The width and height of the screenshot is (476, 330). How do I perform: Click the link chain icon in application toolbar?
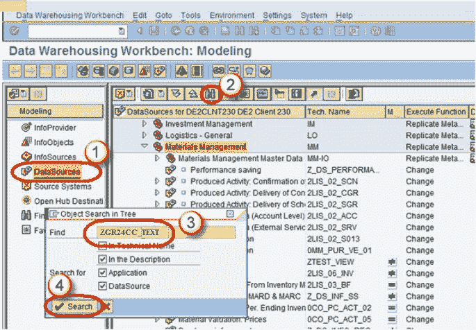(218, 71)
